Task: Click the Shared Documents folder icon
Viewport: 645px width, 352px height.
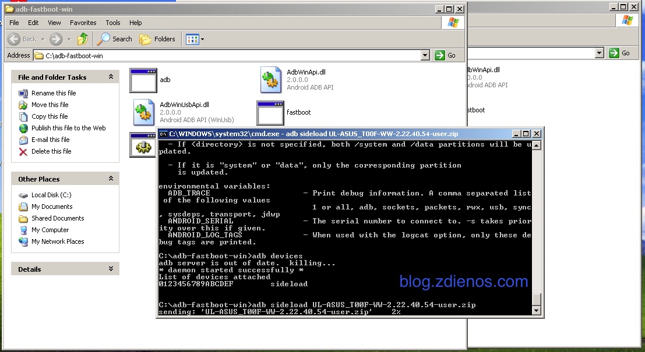Action: point(23,219)
